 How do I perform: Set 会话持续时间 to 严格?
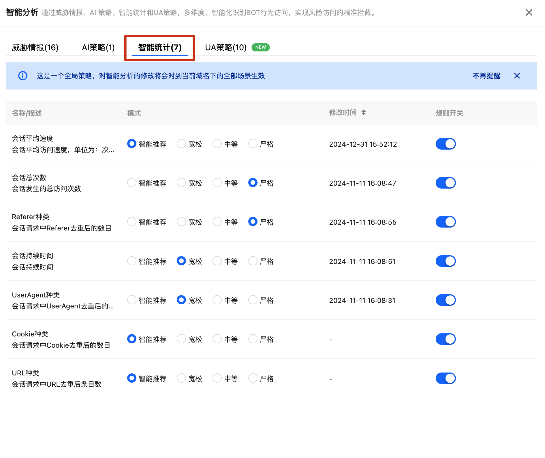tap(253, 261)
